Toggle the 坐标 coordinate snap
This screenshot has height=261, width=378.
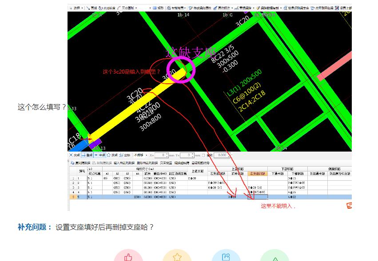click(x=125, y=155)
